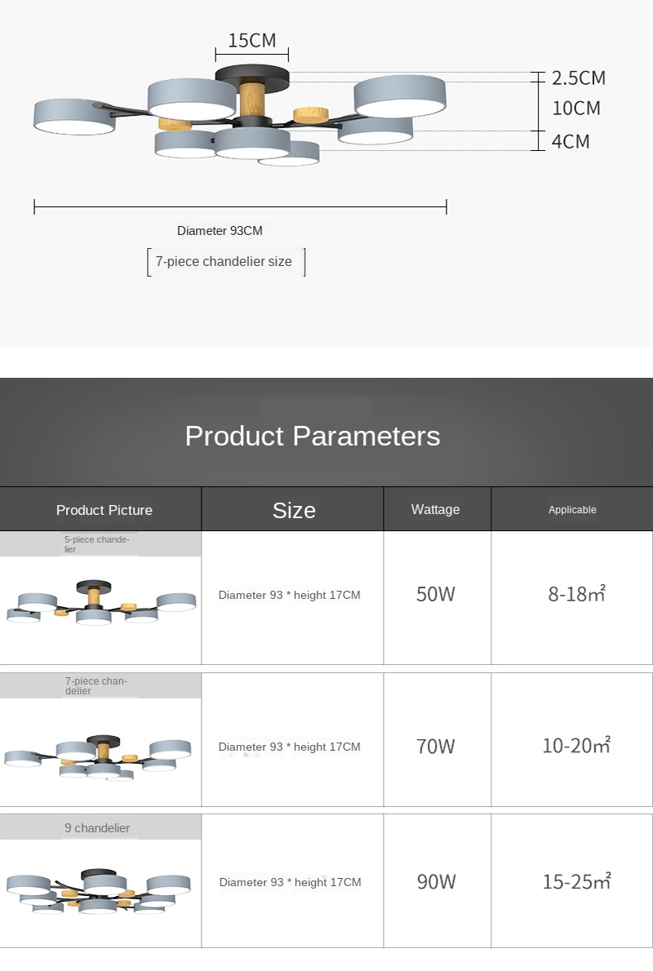
Task: Click the Product Picture column header
Action: 104,510
